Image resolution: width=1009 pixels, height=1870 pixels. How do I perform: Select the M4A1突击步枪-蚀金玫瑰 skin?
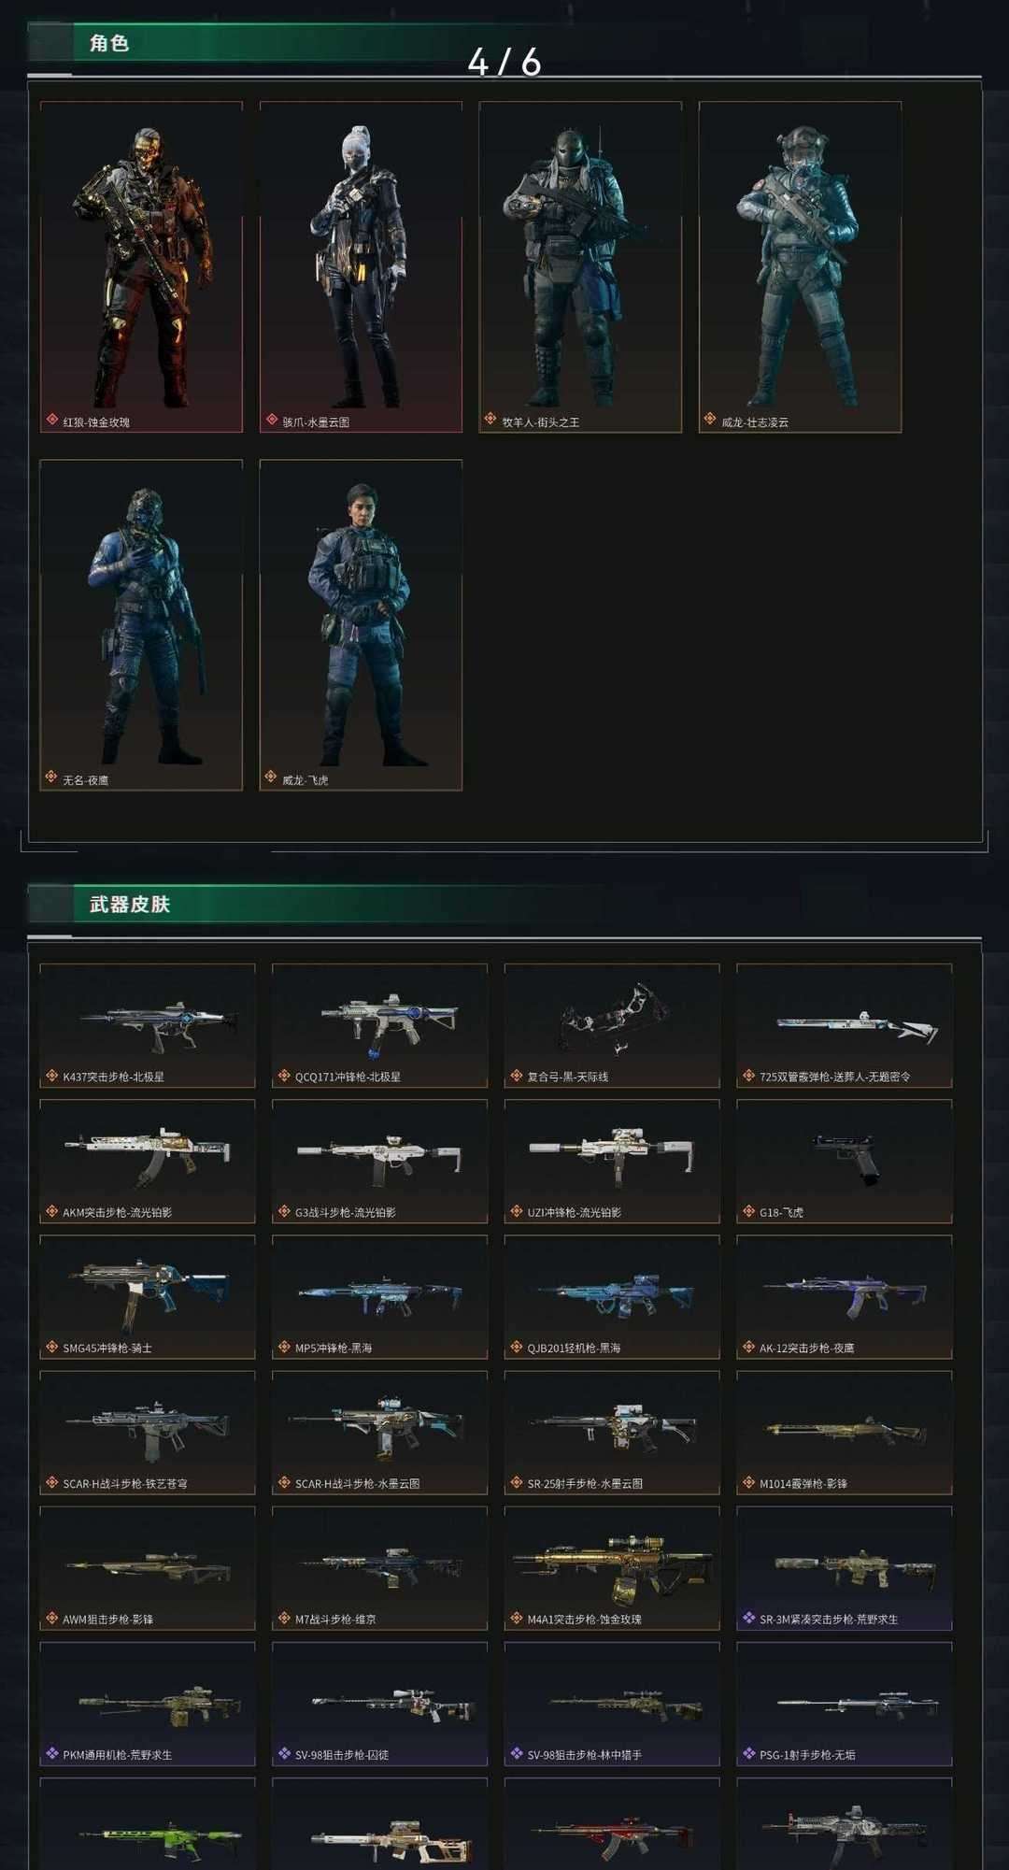click(x=612, y=1568)
